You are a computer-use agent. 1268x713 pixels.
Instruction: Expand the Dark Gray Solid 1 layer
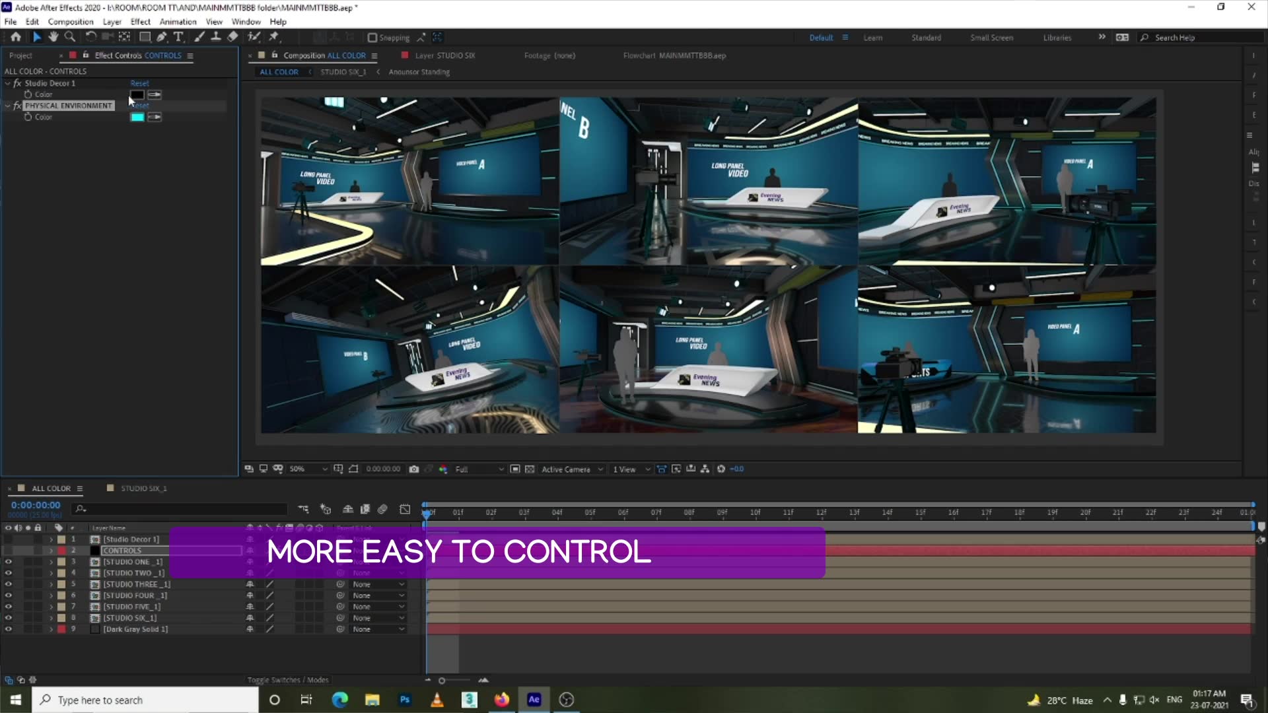pyautogui.click(x=51, y=630)
